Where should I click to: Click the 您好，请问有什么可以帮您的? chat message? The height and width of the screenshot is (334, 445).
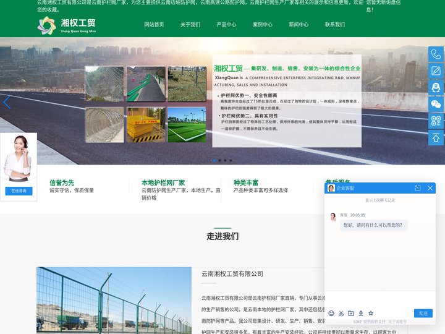tap(373, 225)
